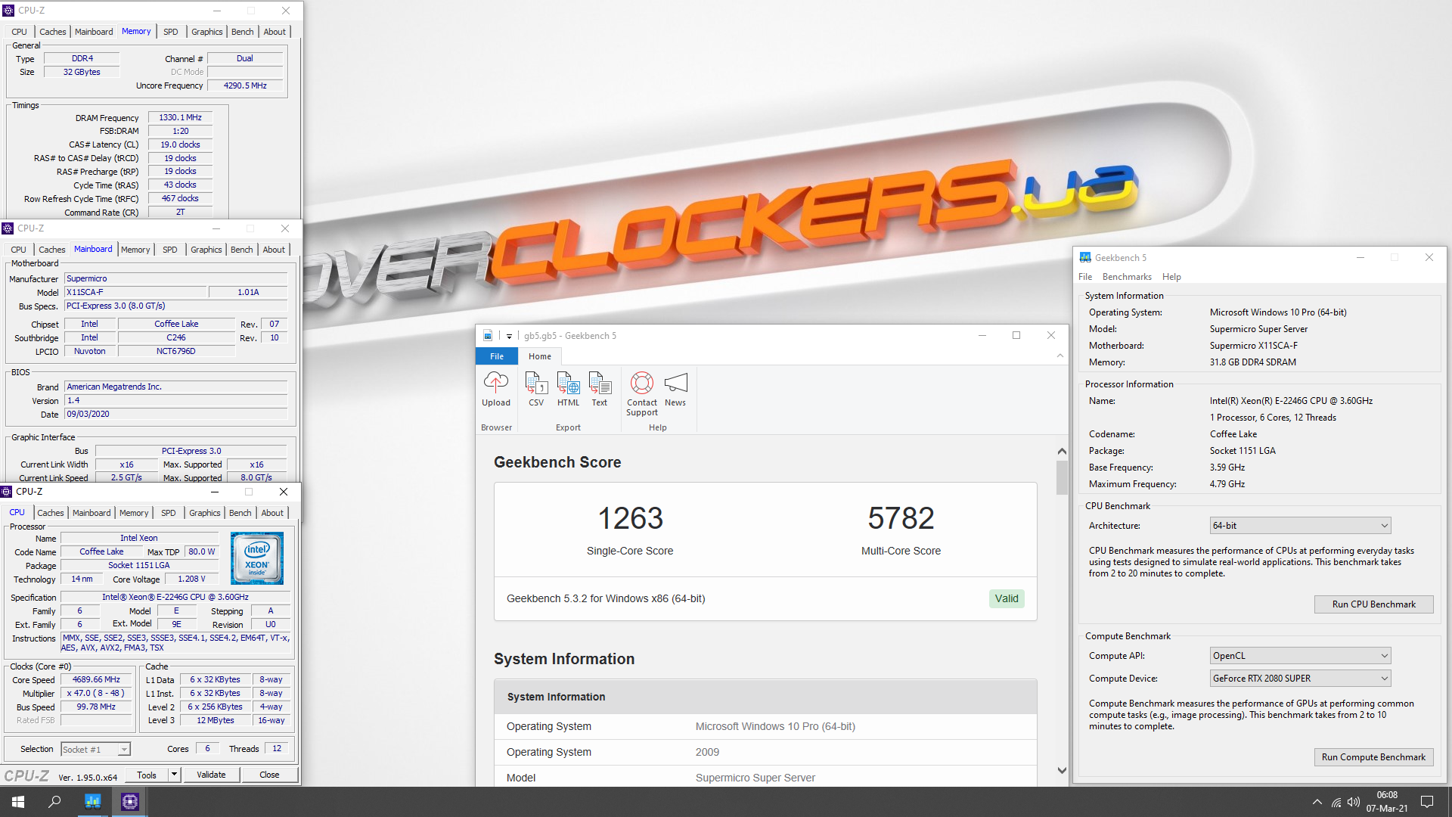Screen dimensions: 1452x817
Task: Click Level 3 cache value 12 MBytes
Action: point(216,720)
